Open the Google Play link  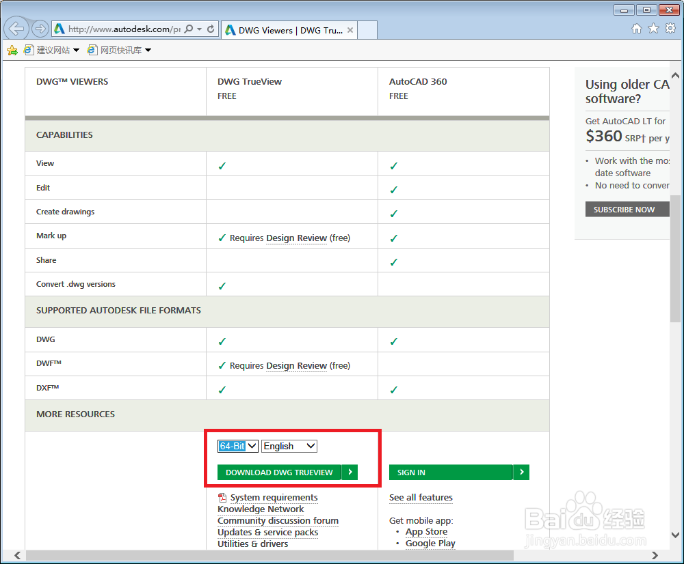[430, 543]
